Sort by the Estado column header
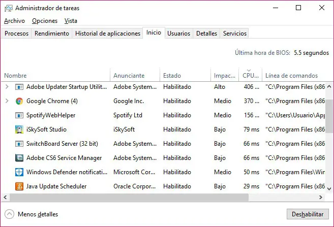The height and width of the screenshot is (227, 334). pos(172,76)
